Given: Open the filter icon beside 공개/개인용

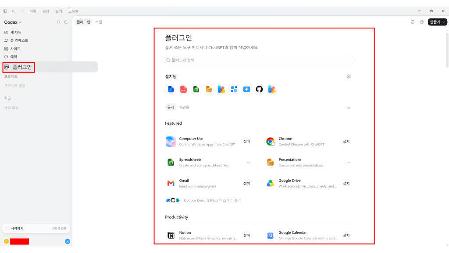Looking at the screenshot, I should click(349, 107).
